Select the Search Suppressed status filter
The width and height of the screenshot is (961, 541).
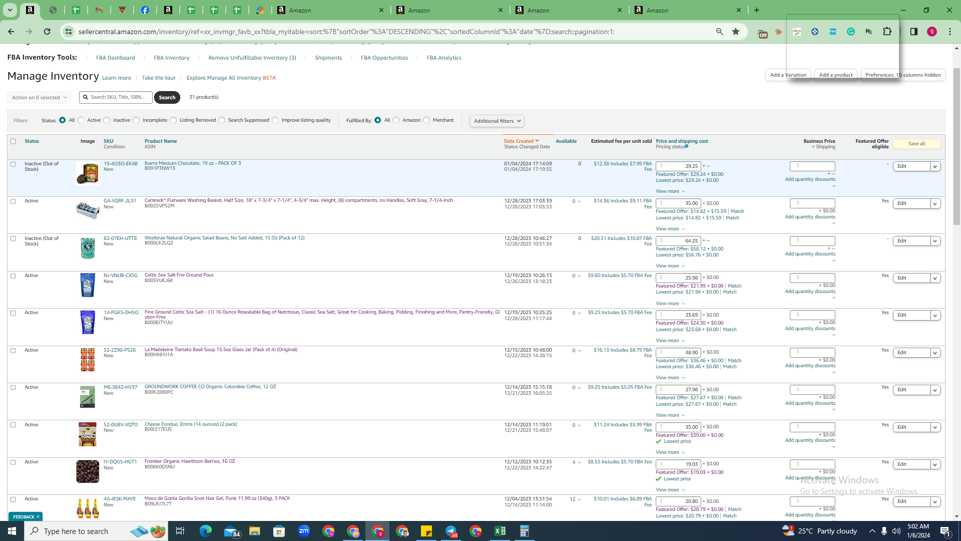pos(222,120)
